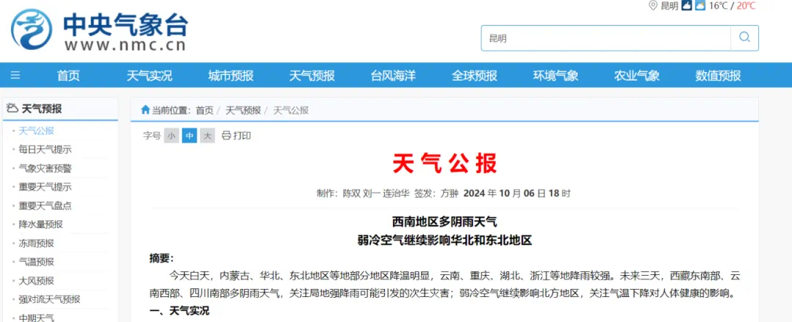This screenshot has width=792, height=322.
Task: Select 每日天气提示 in sidebar
Action: 45,150
